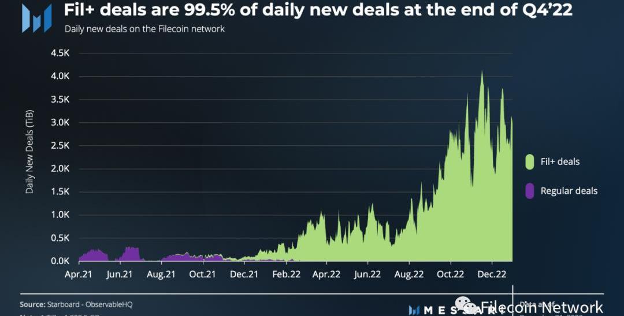Image resolution: width=624 pixels, height=316 pixels.
Task: Select the Fil+ deals legend label
Action: [x=560, y=161]
